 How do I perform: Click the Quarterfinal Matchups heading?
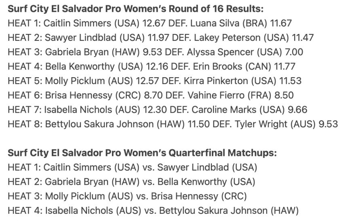pyautogui.click(x=142, y=153)
